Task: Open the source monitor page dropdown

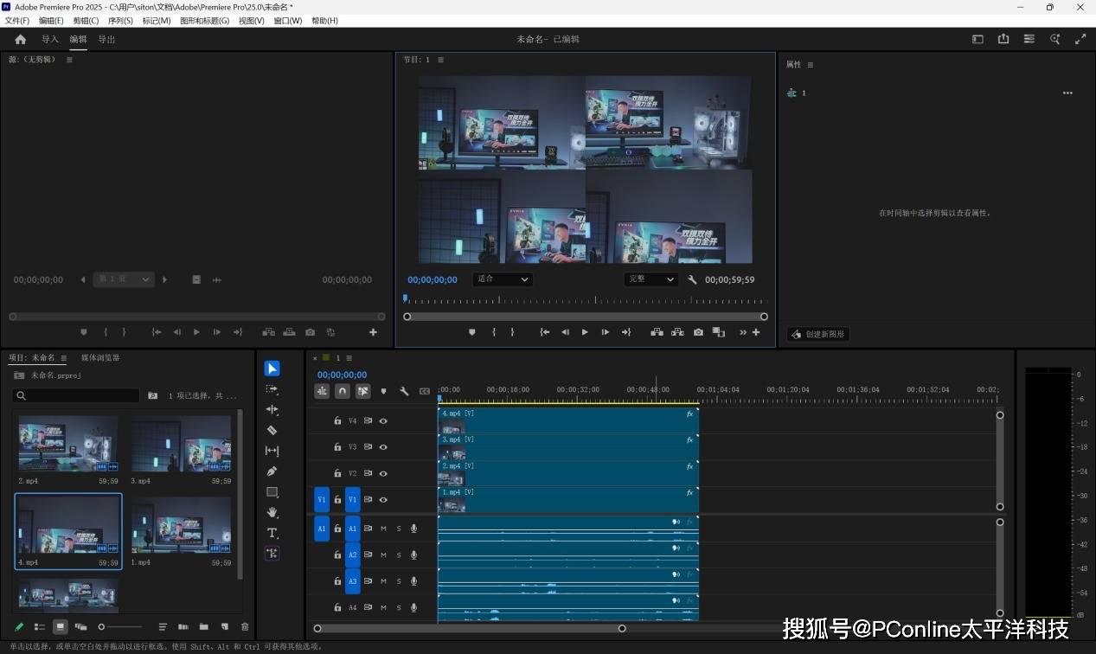Action: pyautogui.click(x=124, y=279)
